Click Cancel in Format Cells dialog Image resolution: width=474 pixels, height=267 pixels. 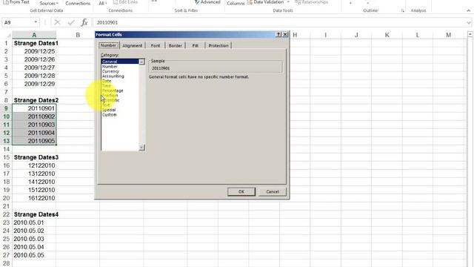273,191
